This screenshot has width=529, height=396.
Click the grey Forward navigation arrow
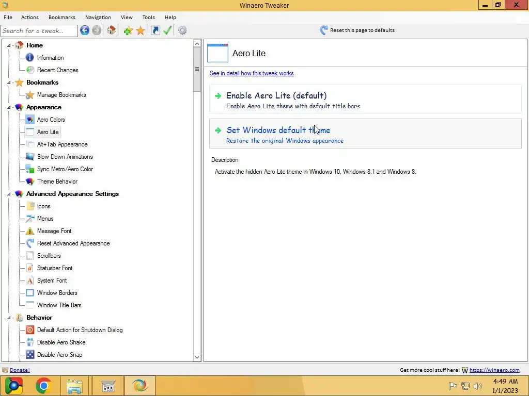click(97, 30)
